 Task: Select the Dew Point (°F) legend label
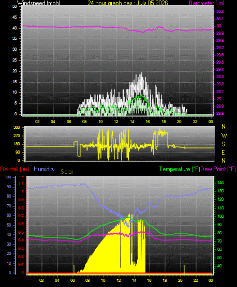pos(218,169)
